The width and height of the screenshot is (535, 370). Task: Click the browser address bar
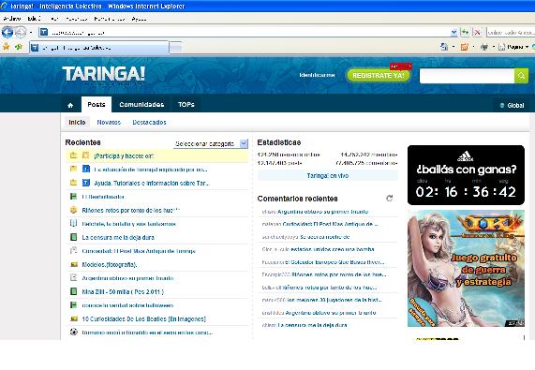click(x=244, y=33)
